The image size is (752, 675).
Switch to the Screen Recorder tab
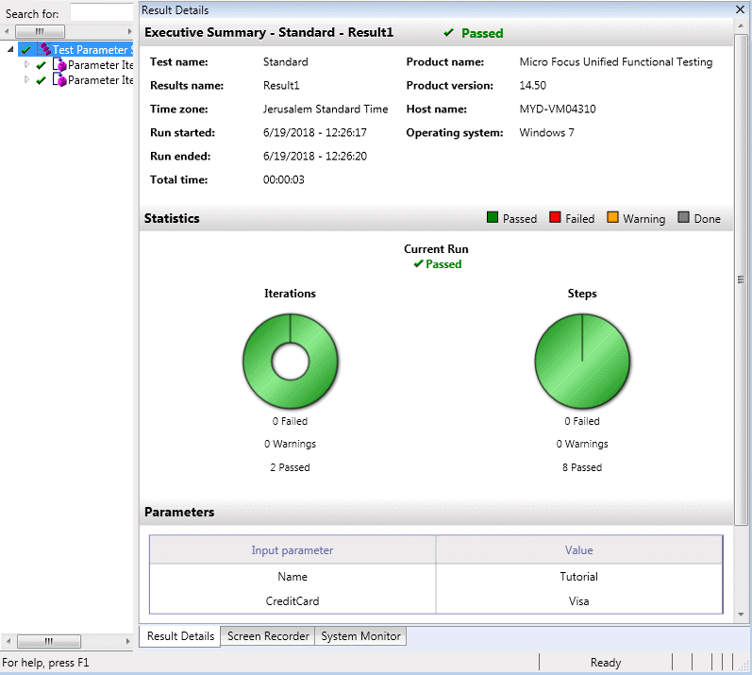pos(268,636)
